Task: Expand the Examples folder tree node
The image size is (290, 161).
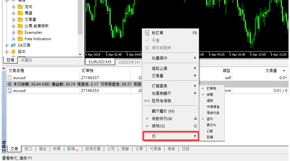Action: pos(13,33)
